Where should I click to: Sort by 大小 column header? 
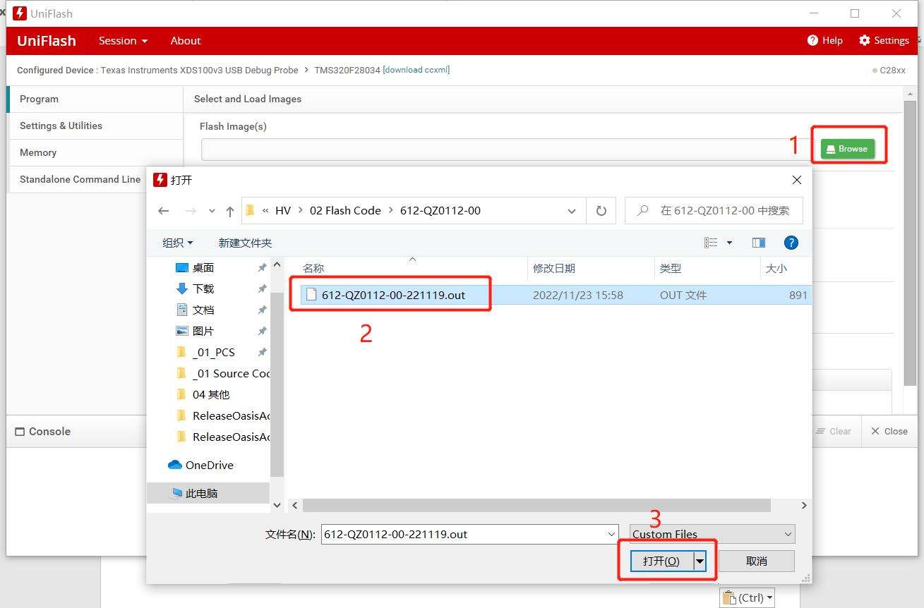point(776,268)
